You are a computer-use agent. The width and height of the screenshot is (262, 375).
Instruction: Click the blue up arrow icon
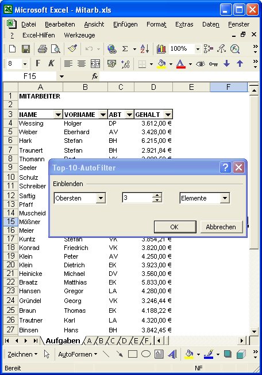tap(240, 63)
